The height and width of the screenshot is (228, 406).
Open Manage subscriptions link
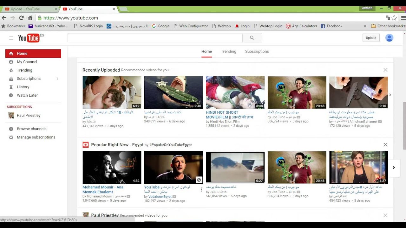click(x=36, y=137)
